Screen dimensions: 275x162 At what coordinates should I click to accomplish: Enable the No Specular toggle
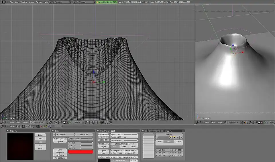pyautogui.click(x=60, y=158)
